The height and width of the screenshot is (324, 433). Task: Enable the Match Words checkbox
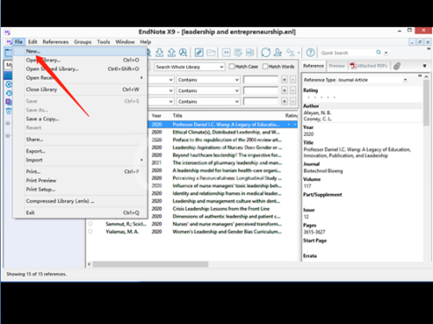coord(265,67)
